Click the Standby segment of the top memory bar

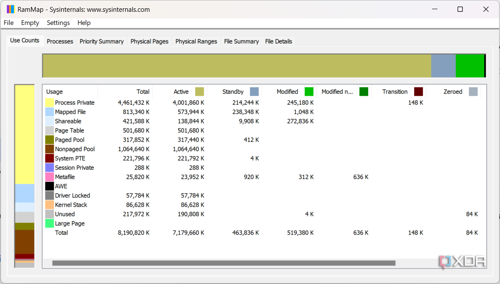[443, 66]
